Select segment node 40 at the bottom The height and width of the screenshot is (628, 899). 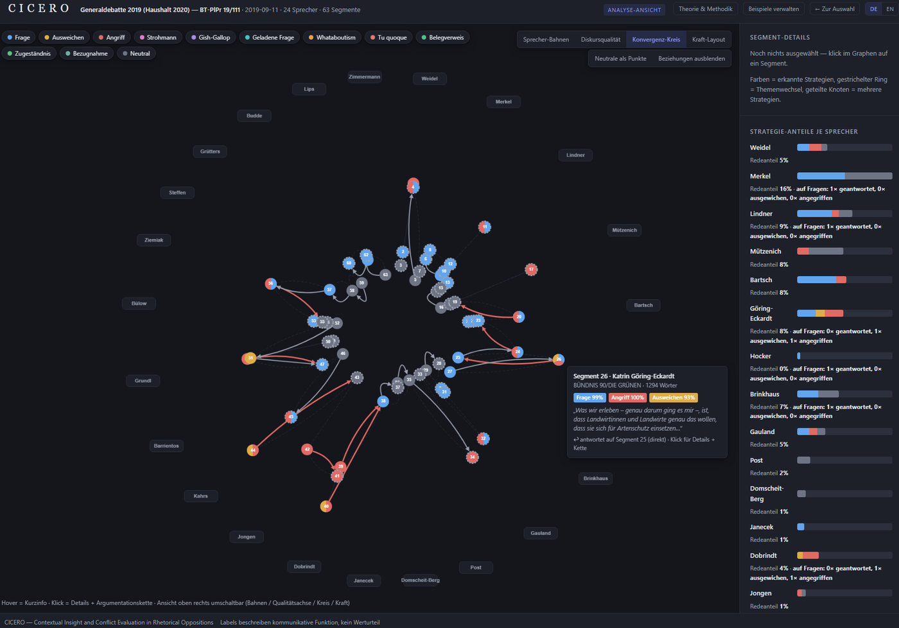326,507
